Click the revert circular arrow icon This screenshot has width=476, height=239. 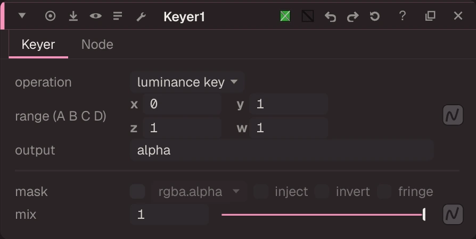(375, 16)
